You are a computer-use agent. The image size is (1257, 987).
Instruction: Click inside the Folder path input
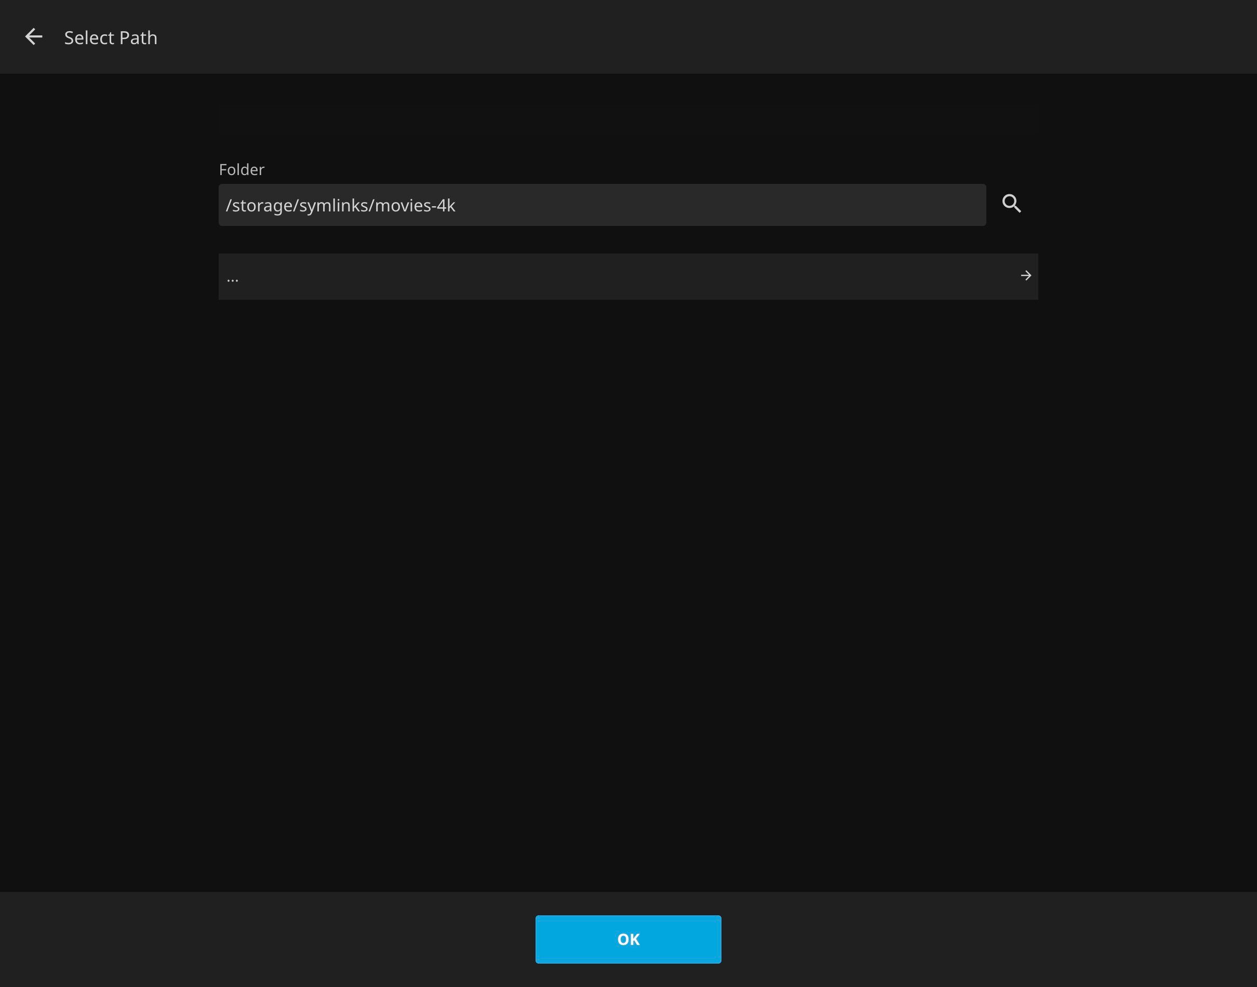point(601,205)
